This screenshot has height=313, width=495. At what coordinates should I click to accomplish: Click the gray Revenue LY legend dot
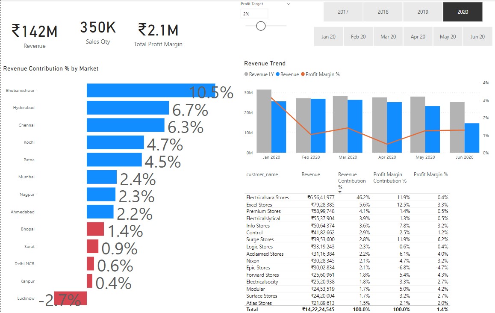[x=246, y=74]
